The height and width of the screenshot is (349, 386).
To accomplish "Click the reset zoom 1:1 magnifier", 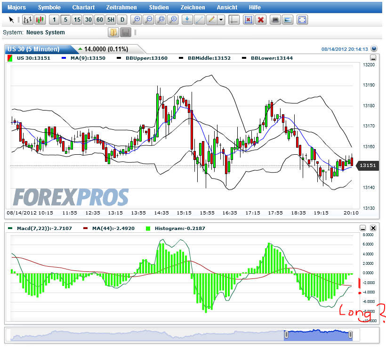I will 173,20.
